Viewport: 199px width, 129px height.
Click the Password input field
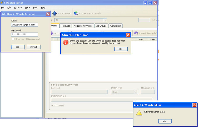coord(25,34)
